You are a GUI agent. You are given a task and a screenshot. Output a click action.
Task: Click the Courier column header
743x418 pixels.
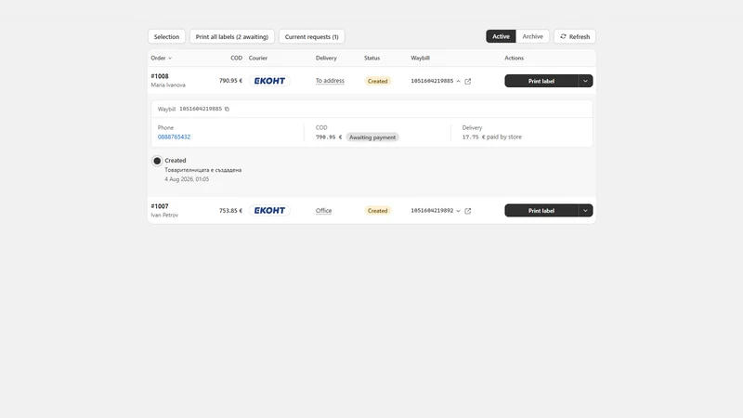[x=258, y=58]
